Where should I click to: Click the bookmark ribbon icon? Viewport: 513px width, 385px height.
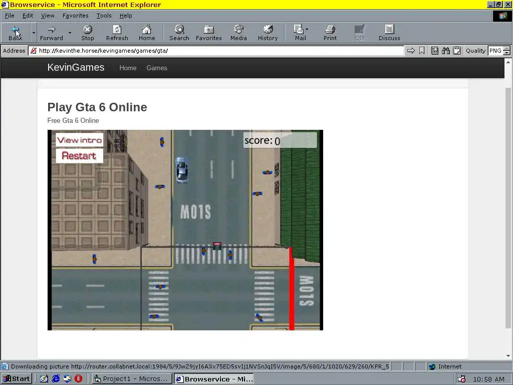click(422, 51)
